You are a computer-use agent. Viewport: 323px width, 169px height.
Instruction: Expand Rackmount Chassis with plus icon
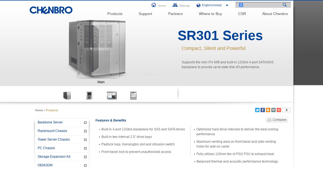[85, 131]
